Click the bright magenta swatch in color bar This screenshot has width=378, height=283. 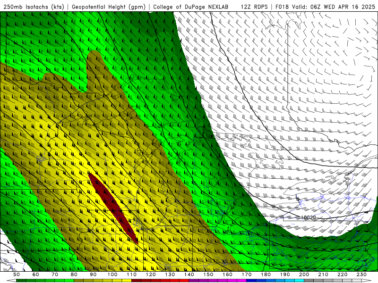coord(242,281)
